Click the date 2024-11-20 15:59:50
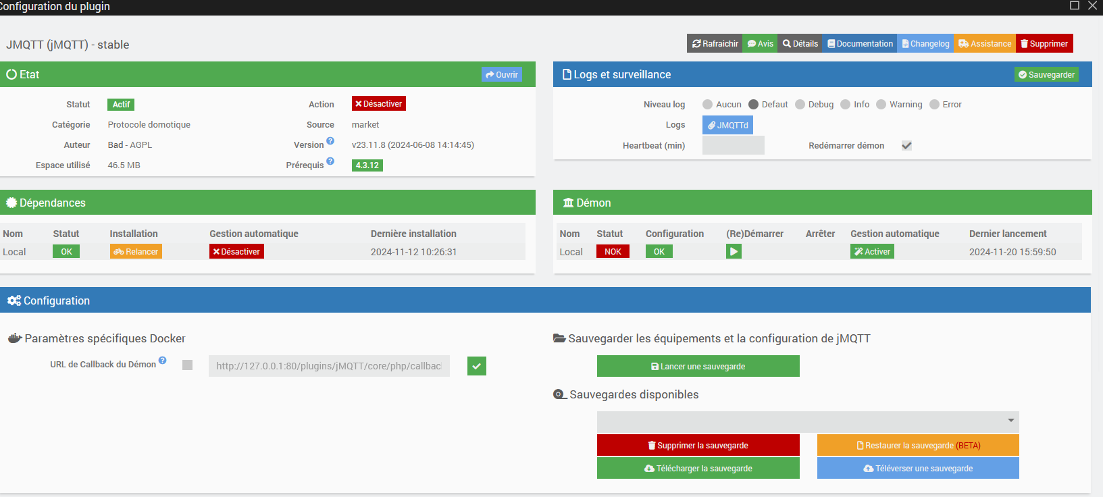This screenshot has width=1103, height=497. pos(1012,252)
